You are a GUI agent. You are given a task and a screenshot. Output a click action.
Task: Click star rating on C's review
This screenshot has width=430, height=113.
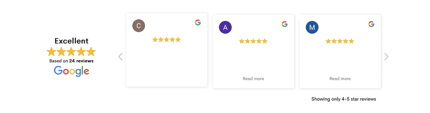(x=166, y=40)
